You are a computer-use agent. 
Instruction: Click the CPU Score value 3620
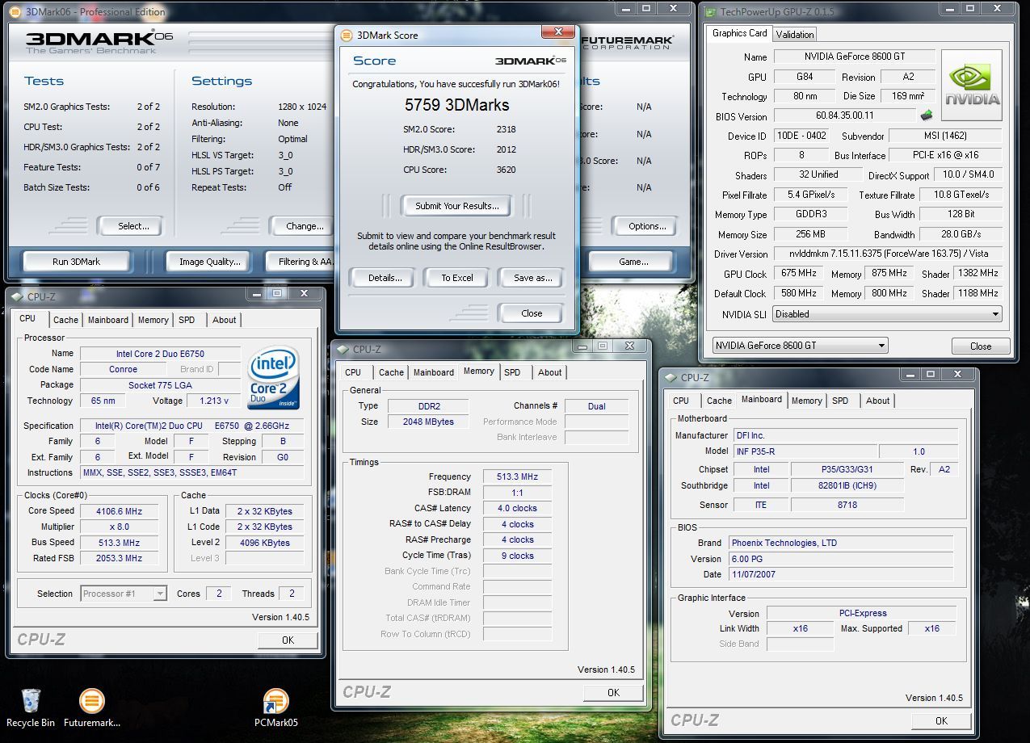pyautogui.click(x=507, y=170)
